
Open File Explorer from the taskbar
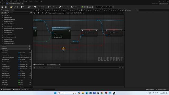(83, 93)
